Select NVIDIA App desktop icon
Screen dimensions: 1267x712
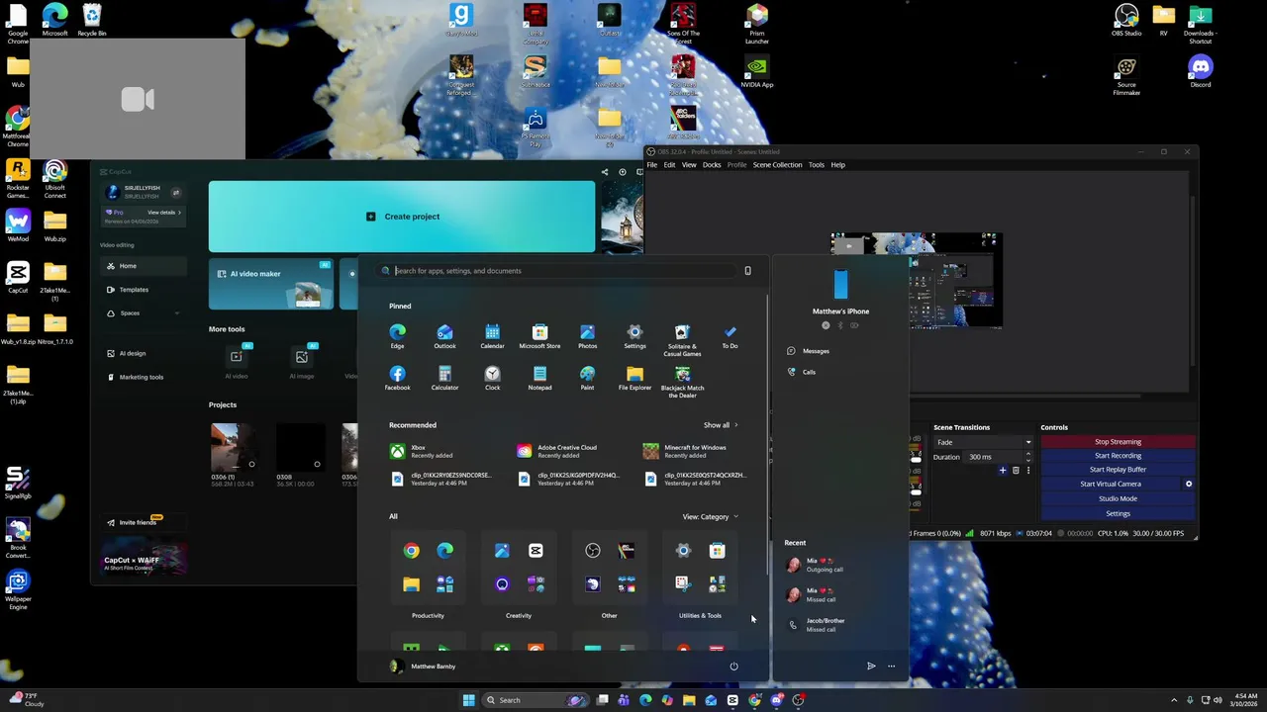pyautogui.click(x=757, y=72)
